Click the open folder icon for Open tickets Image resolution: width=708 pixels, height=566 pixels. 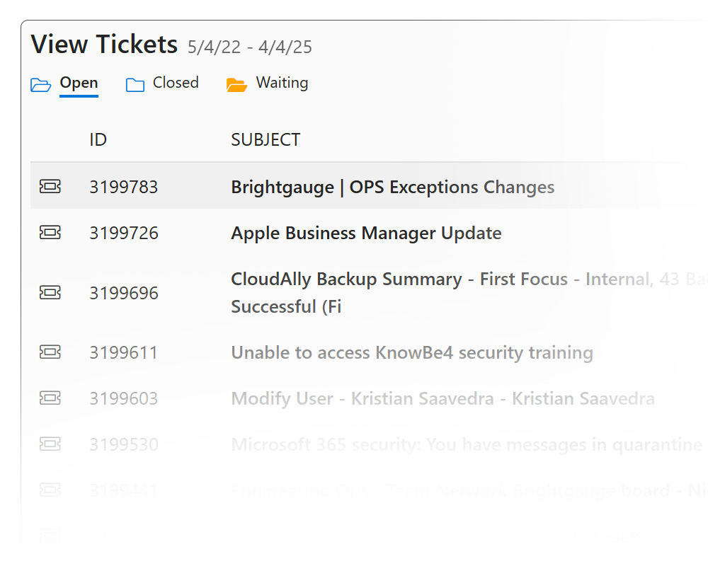pos(41,85)
